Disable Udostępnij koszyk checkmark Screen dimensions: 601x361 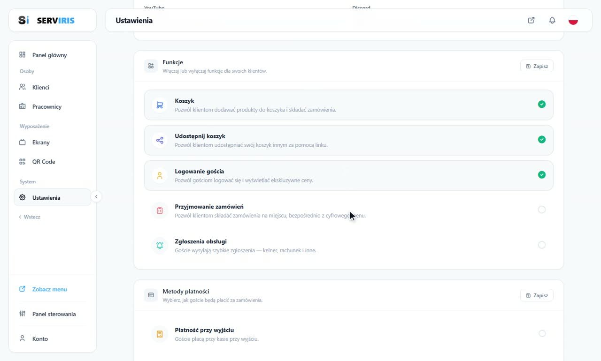[542, 139]
